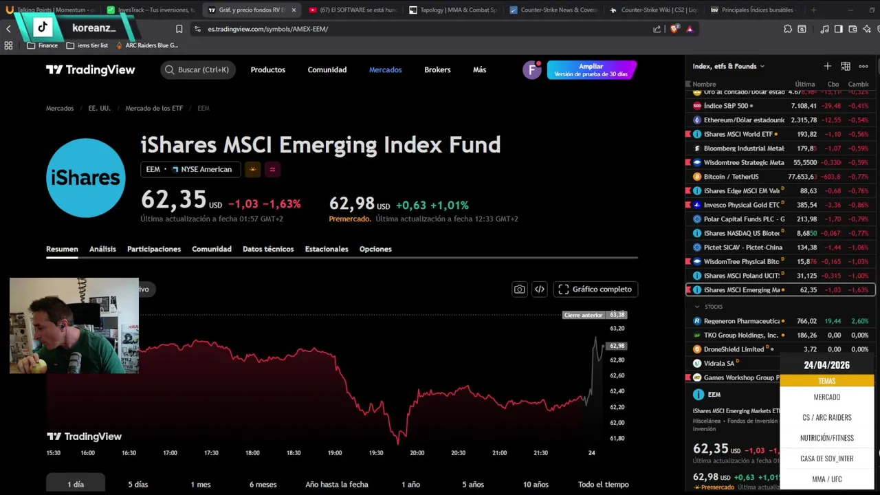Image resolution: width=880 pixels, height=495 pixels.
Task: Sort watchlist by Nombre column
Action: (x=704, y=85)
